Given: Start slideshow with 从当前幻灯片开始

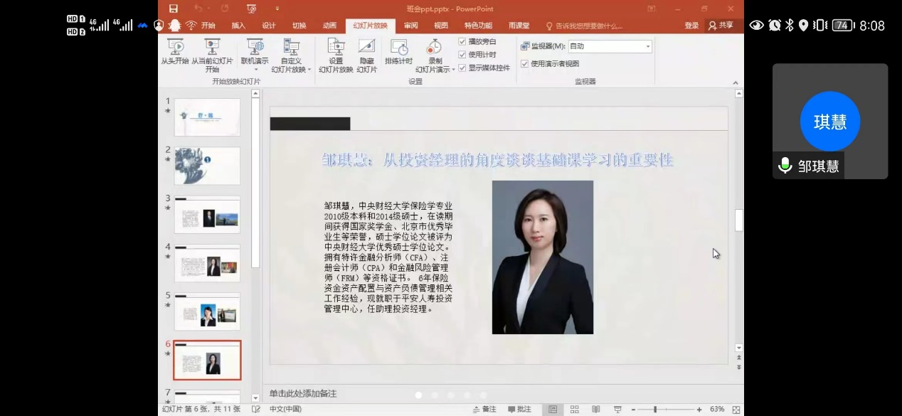Looking at the screenshot, I should pyautogui.click(x=212, y=48).
